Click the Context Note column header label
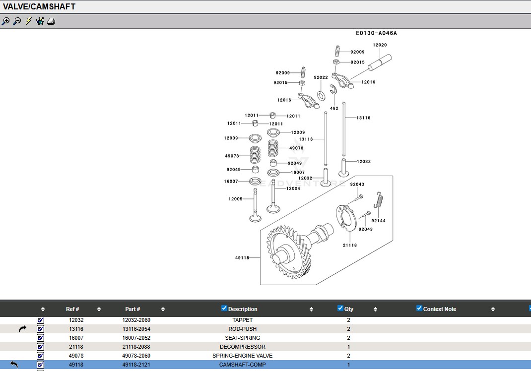531x371 pixels. pos(439,309)
